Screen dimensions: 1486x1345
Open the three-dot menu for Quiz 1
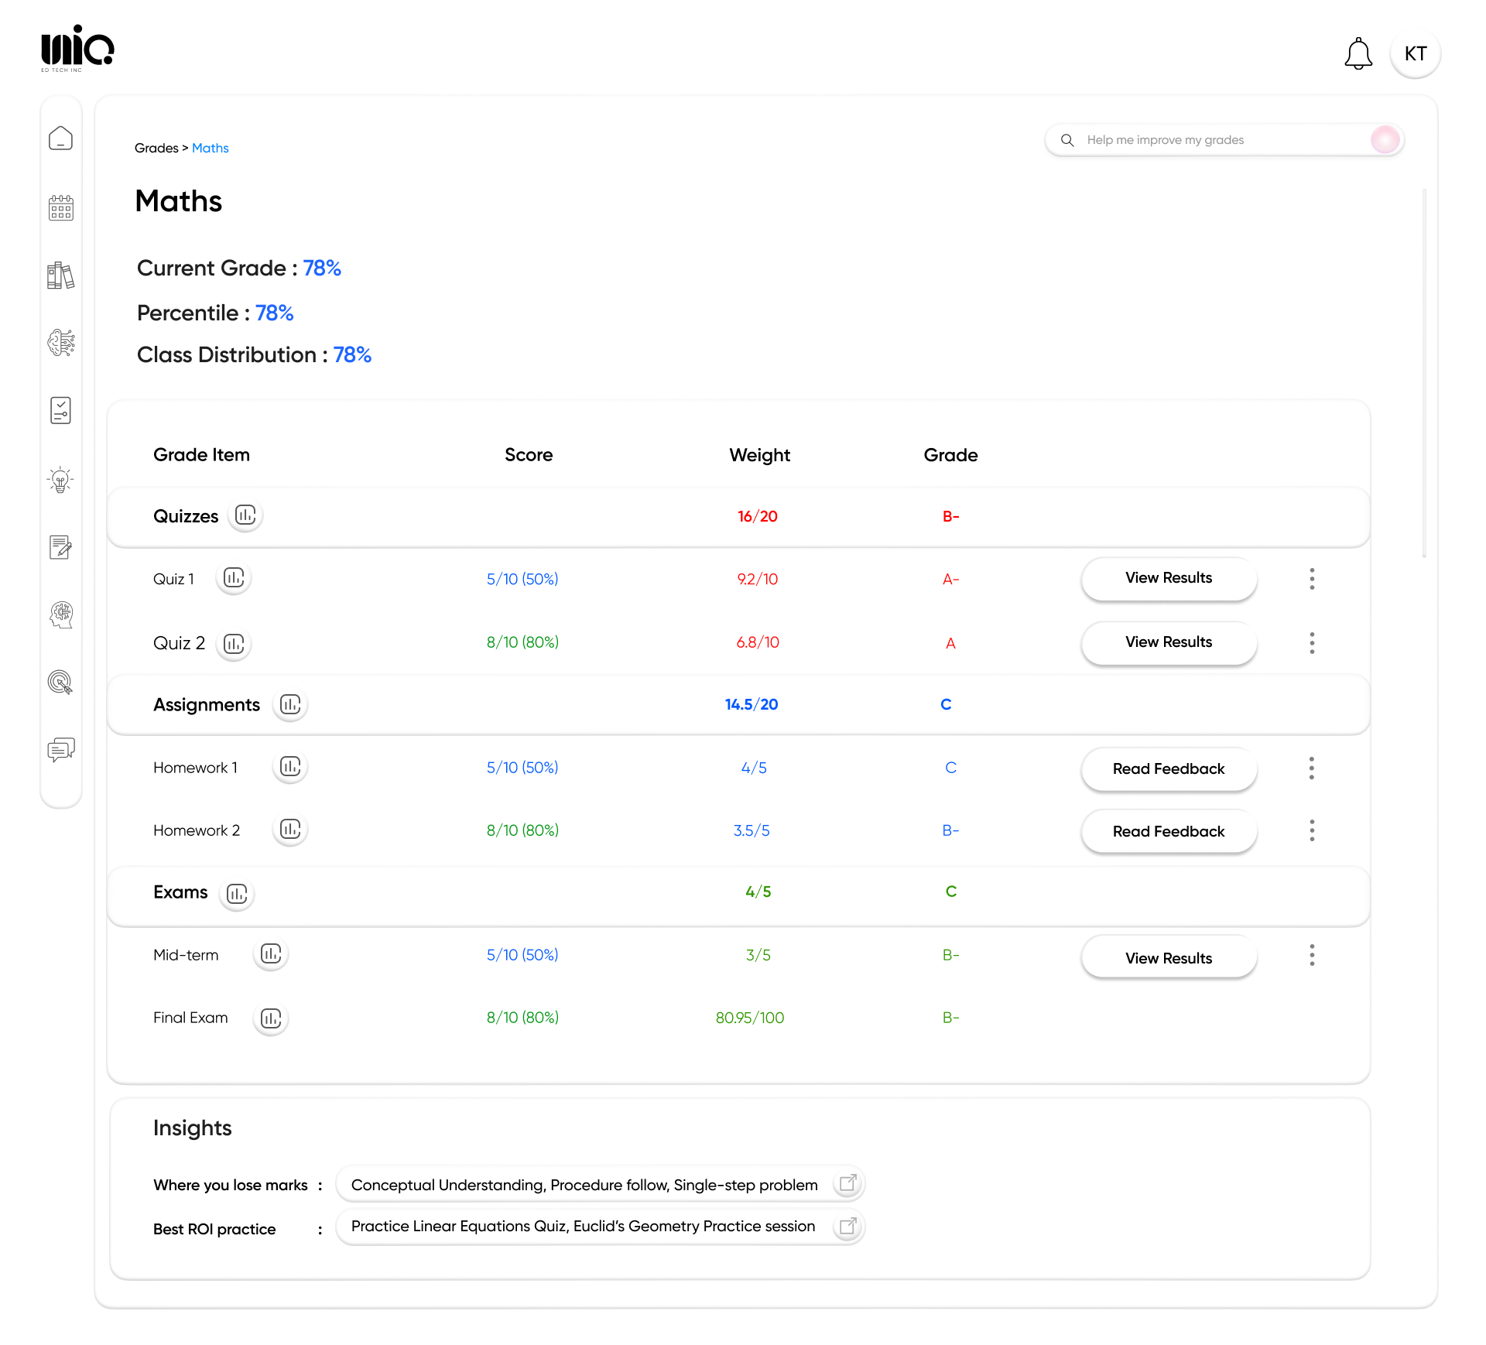(x=1312, y=579)
